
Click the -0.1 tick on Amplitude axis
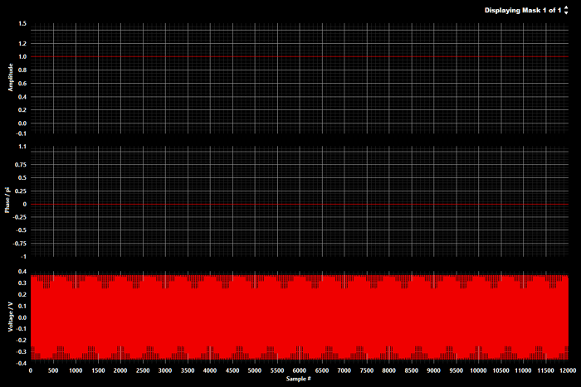[x=21, y=133]
